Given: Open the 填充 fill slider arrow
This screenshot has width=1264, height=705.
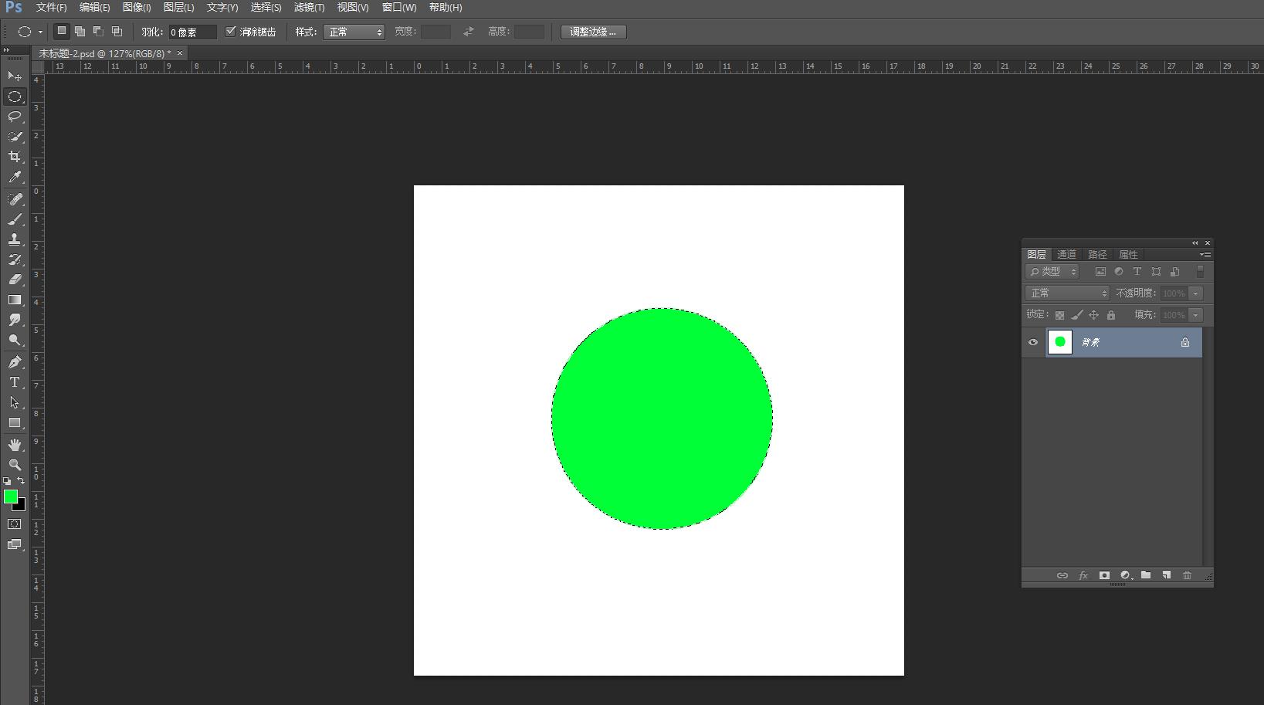Looking at the screenshot, I should click(1196, 315).
